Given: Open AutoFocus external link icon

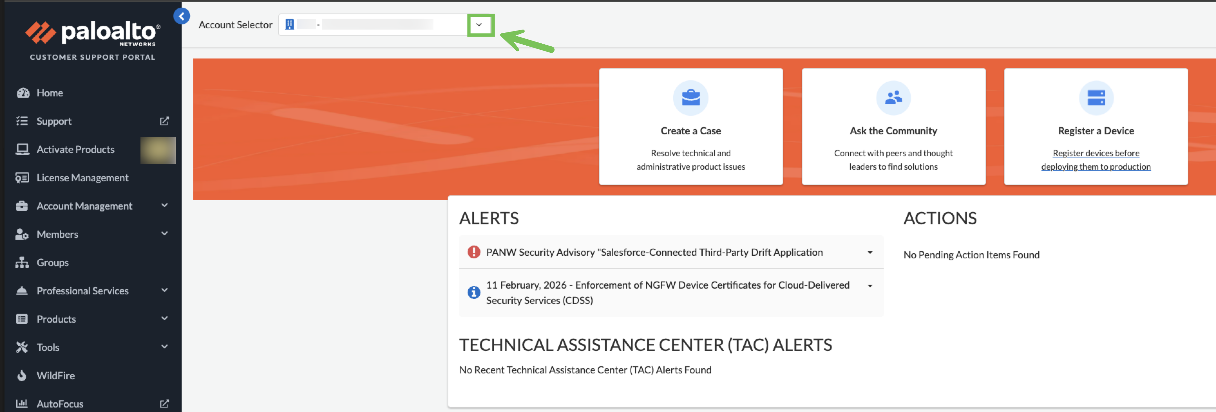Looking at the screenshot, I should pos(164,404).
